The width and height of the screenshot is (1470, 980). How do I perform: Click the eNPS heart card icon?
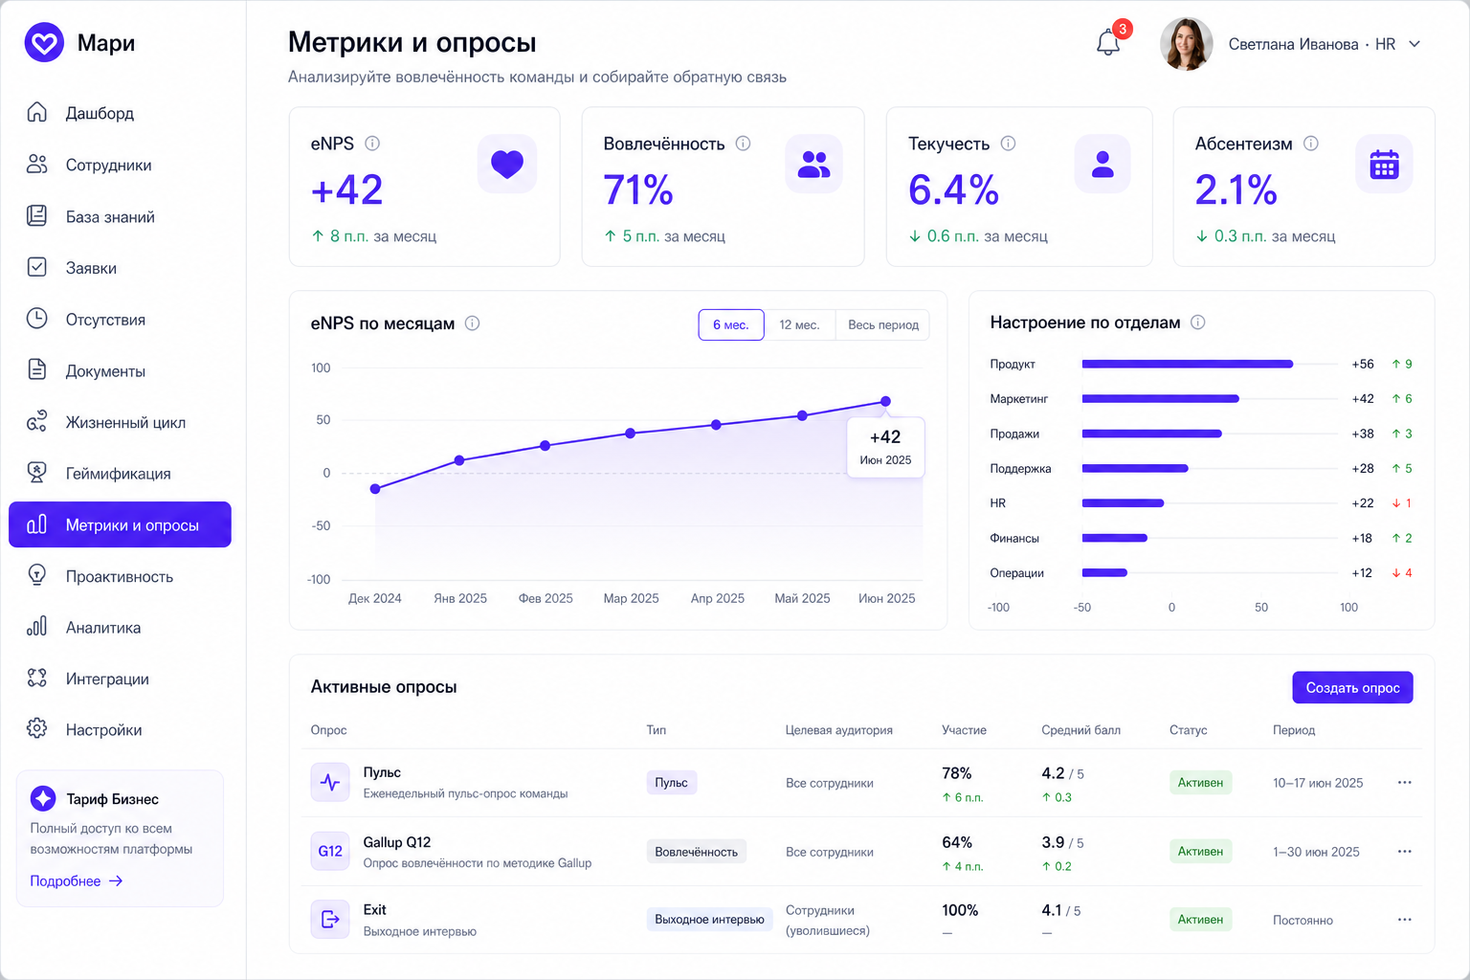point(507,164)
